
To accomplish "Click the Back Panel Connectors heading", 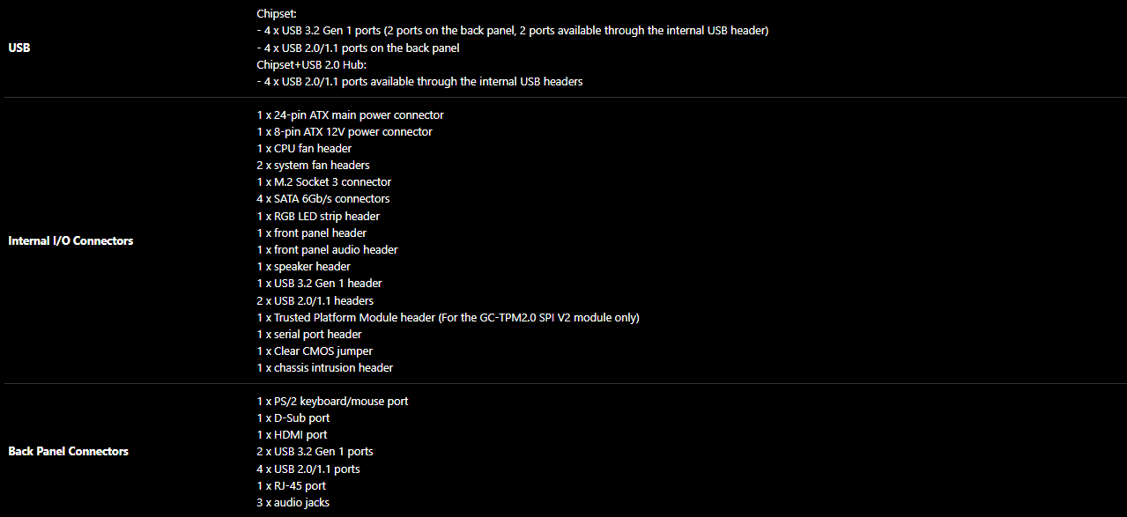I will point(68,451).
